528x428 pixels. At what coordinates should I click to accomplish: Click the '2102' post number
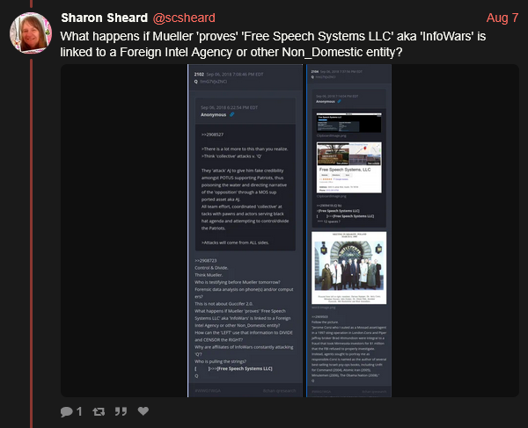pos(199,75)
